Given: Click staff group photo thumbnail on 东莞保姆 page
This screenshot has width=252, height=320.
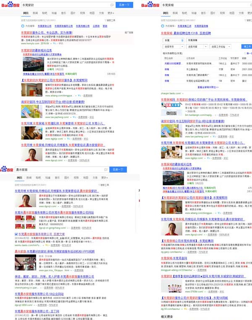Looking at the screenshot, I should pyautogui.click(x=172, y=285).
